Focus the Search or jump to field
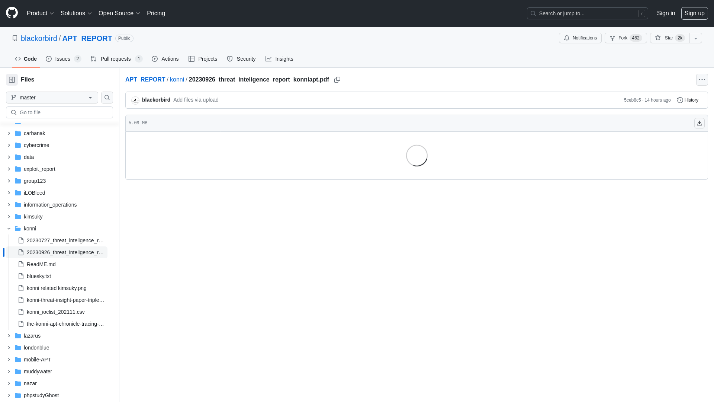The height and width of the screenshot is (402, 714). click(587, 13)
